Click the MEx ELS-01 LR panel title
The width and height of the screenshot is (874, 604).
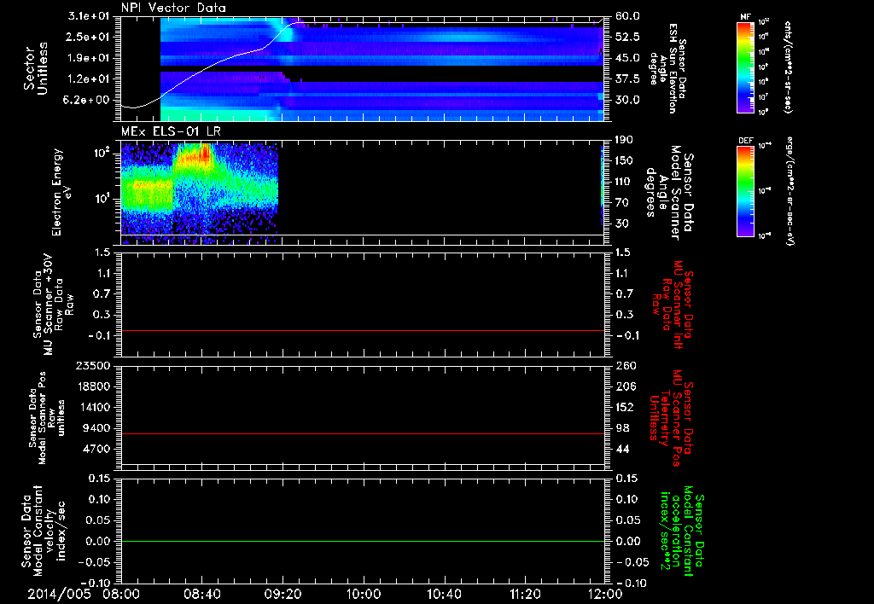click(x=171, y=131)
